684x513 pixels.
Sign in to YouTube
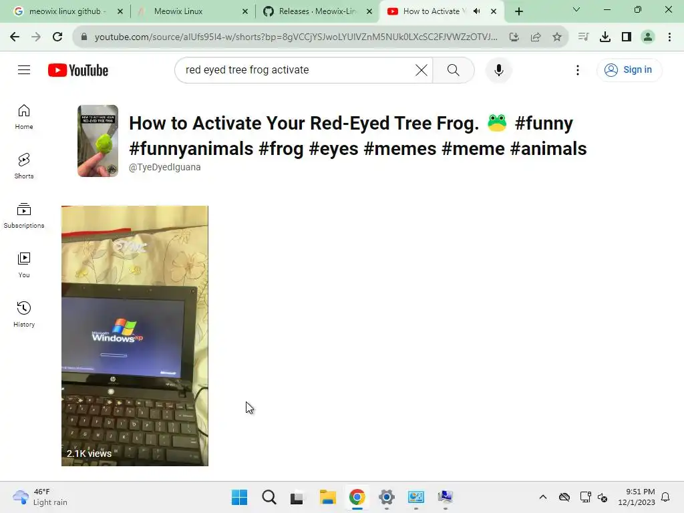coord(629,69)
